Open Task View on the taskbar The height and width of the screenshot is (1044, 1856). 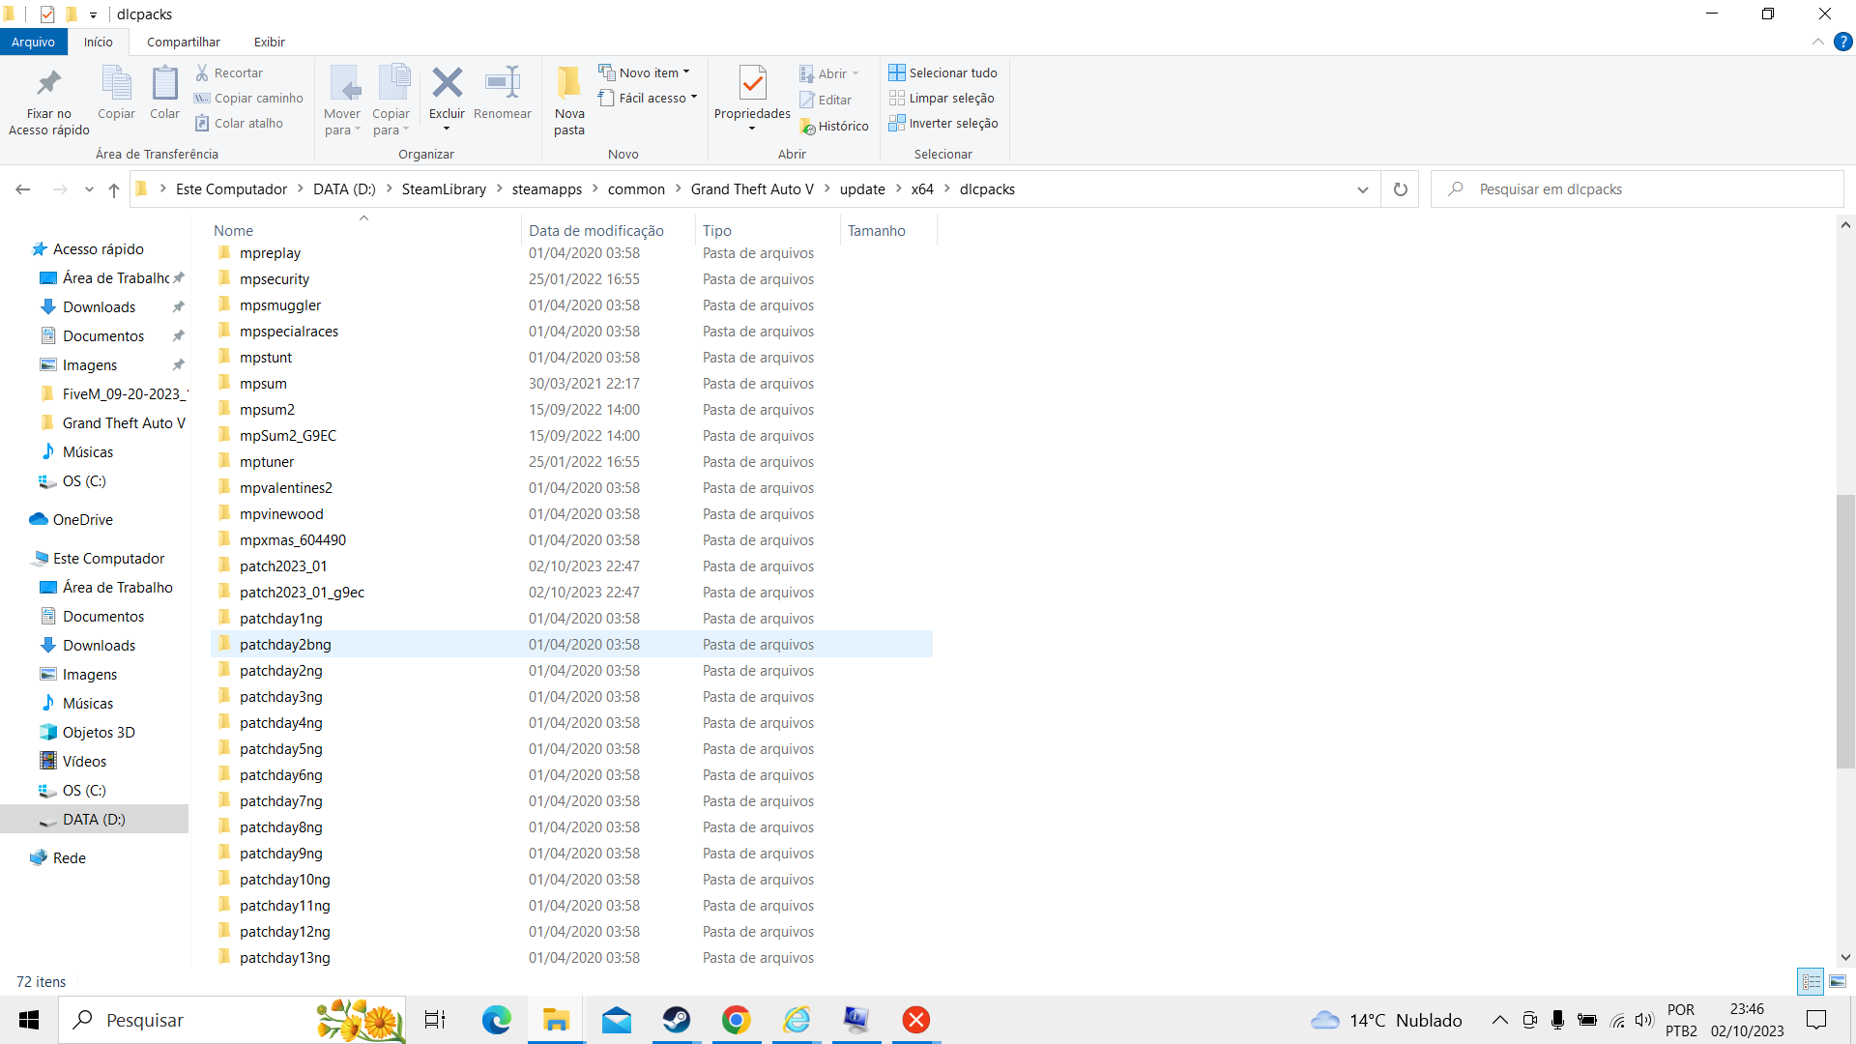click(435, 1020)
